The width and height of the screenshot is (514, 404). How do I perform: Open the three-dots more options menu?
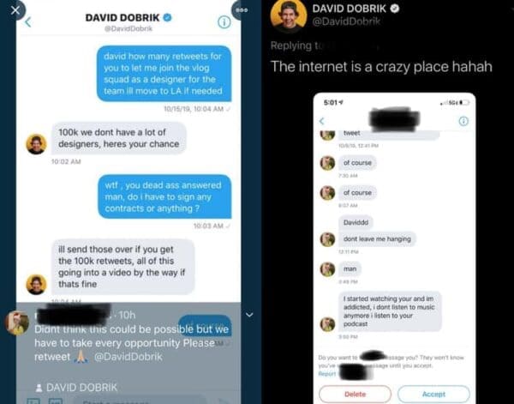click(242, 9)
